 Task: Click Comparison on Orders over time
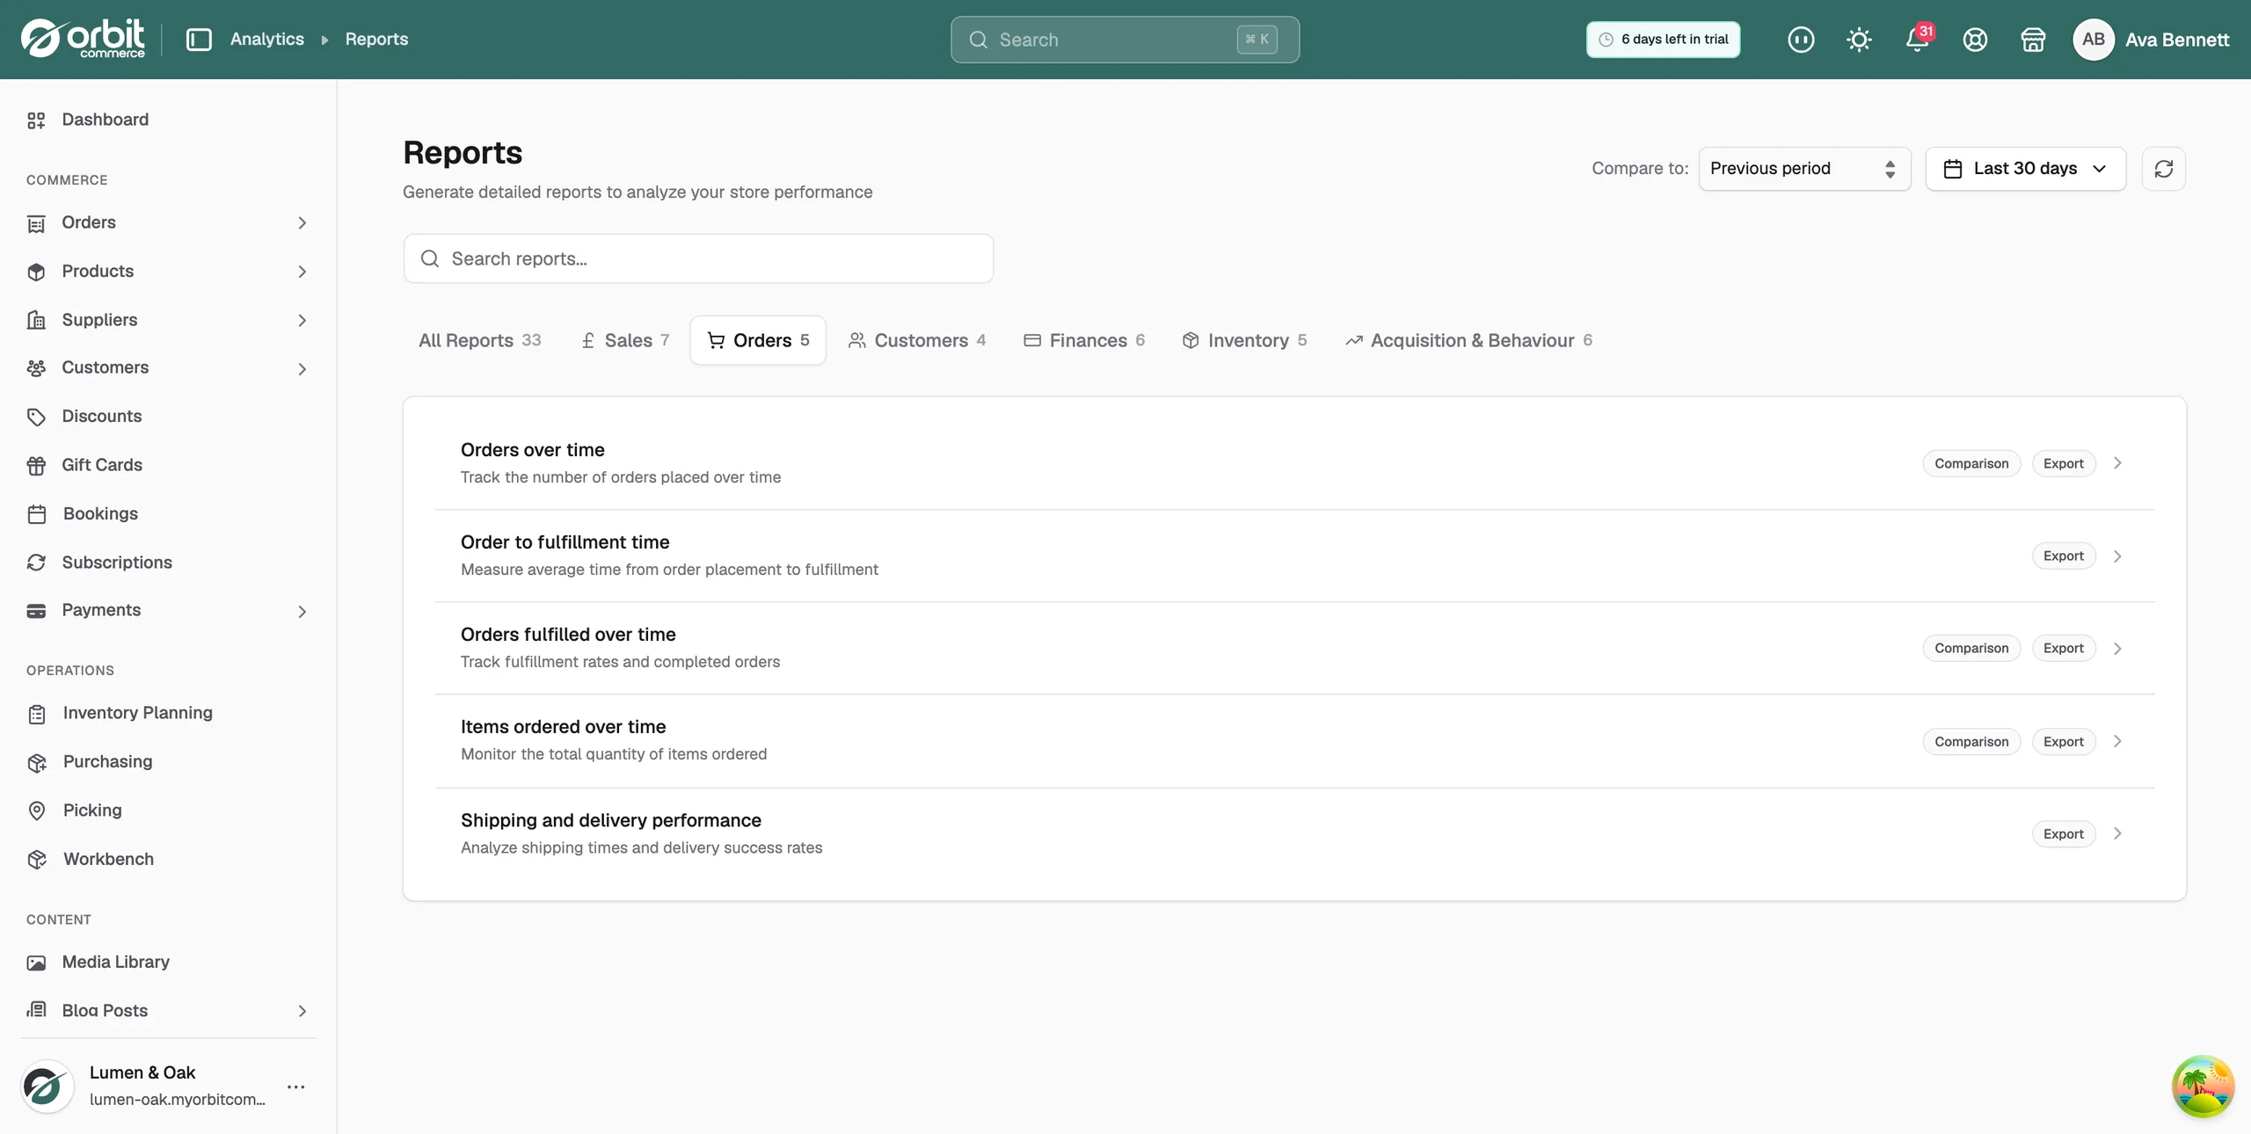pos(1971,463)
